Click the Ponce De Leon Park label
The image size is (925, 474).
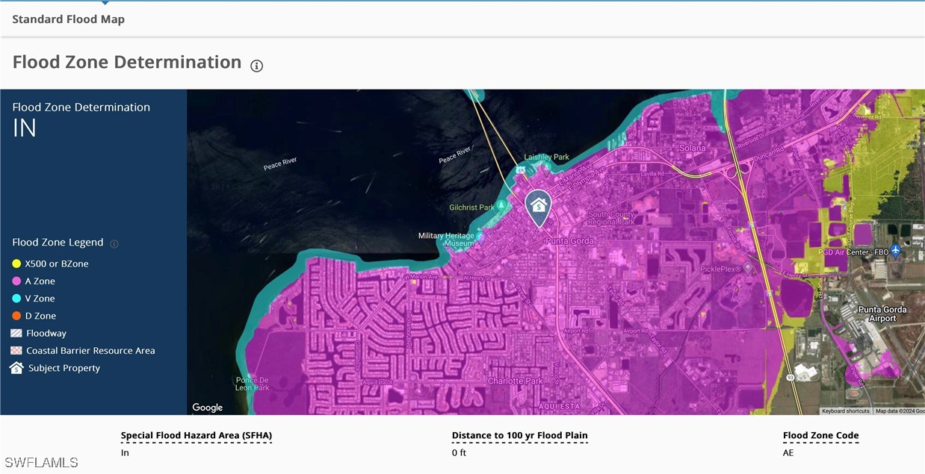[253, 384]
